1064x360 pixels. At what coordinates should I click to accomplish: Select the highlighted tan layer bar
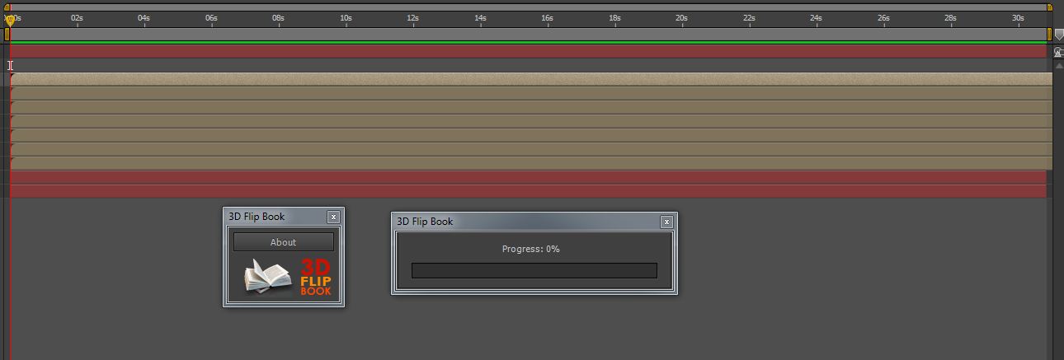(x=528, y=79)
